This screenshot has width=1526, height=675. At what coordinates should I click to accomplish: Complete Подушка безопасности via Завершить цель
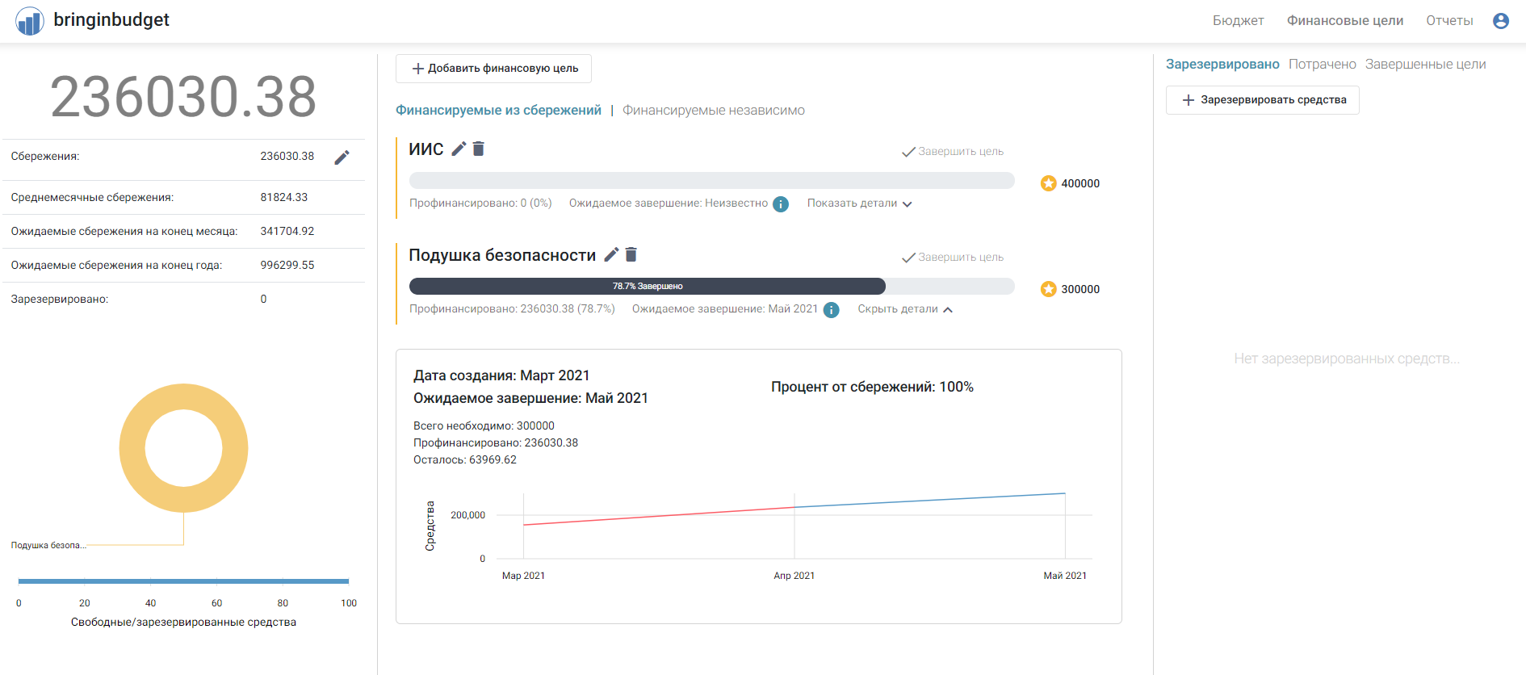click(x=953, y=258)
